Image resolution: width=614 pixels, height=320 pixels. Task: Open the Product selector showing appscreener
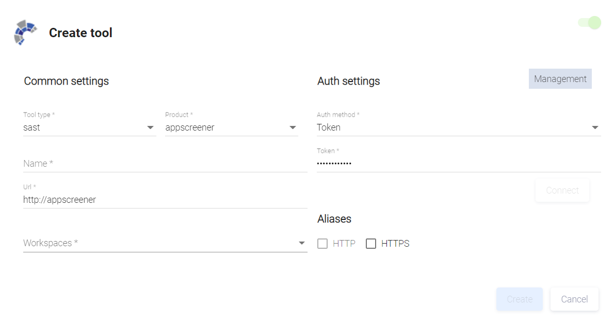click(224, 127)
